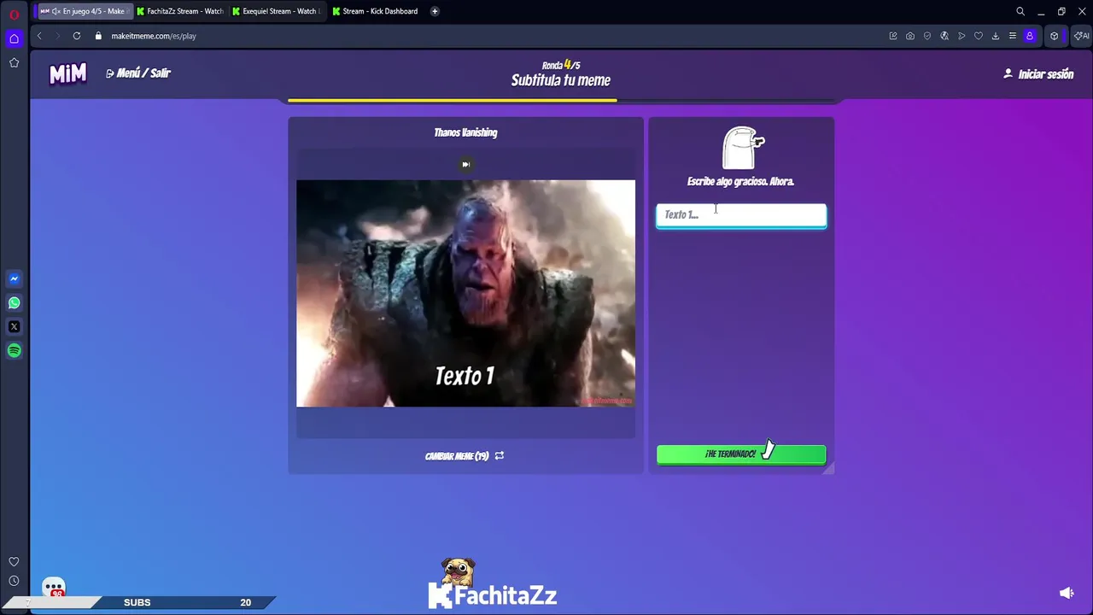Click the Thanos meme preview image
This screenshot has width=1093, height=615.
pyautogui.click(x=465, y=293)
